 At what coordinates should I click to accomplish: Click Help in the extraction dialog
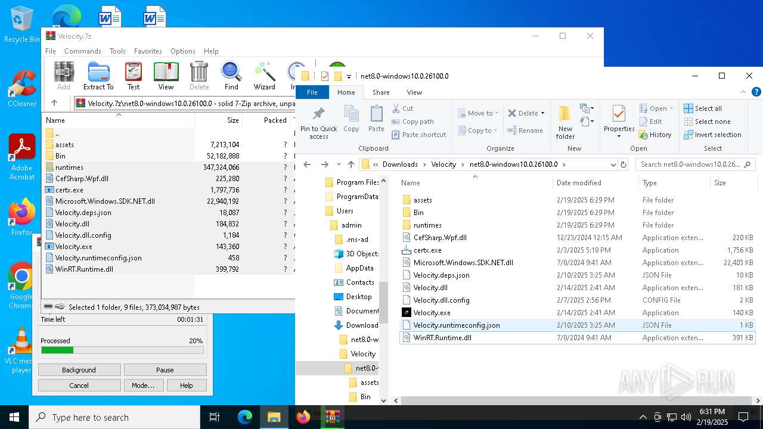click(187, 386)
